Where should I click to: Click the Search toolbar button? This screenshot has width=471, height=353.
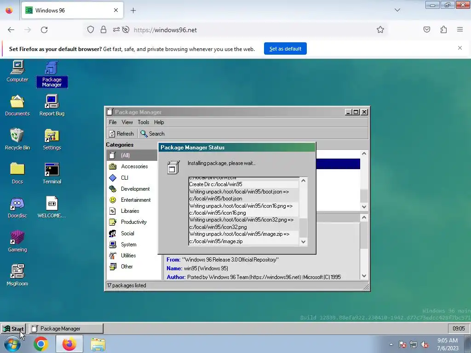point(153,134)
